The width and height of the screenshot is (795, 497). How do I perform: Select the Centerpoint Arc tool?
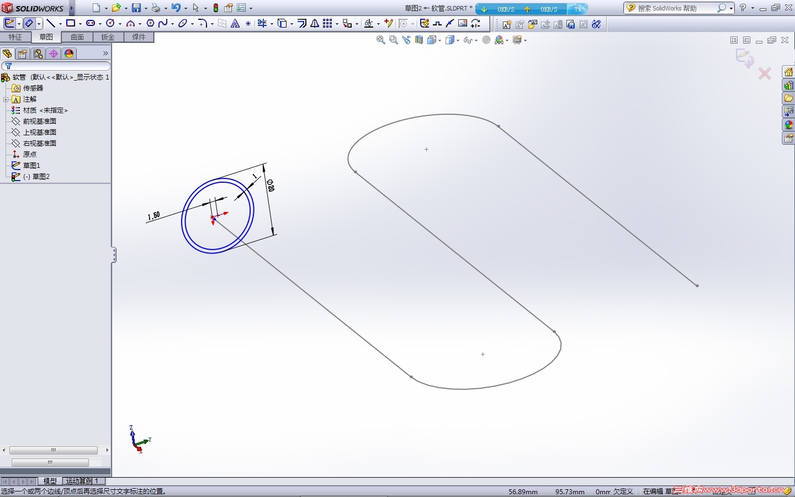click(x=130, y=24)
